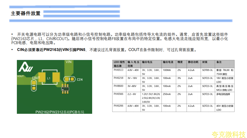Viewport: 247px width, 138px height.
Task: Click the PW6566 table entry
Action: pos(119,94)
